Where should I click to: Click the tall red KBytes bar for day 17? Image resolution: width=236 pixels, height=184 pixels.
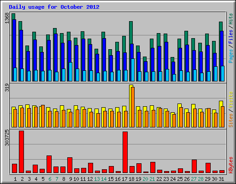click(125, 152)
